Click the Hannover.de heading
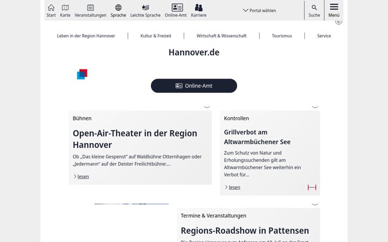Viewport: 388px width, 242px height. (x=194, y=52)
